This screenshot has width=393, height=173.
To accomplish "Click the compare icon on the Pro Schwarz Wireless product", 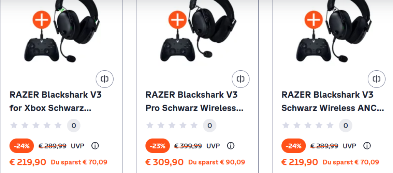I will click(241, 79).
